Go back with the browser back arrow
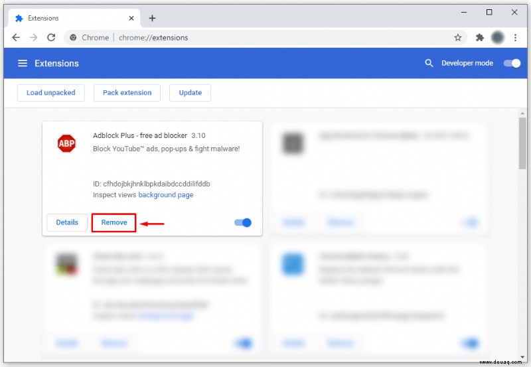This screenshot has height=367, width=531. (16, 37)
